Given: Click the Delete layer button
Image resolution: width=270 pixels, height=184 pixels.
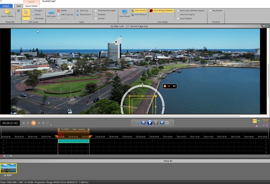Looking at the screenshot, I should point(63,9).
